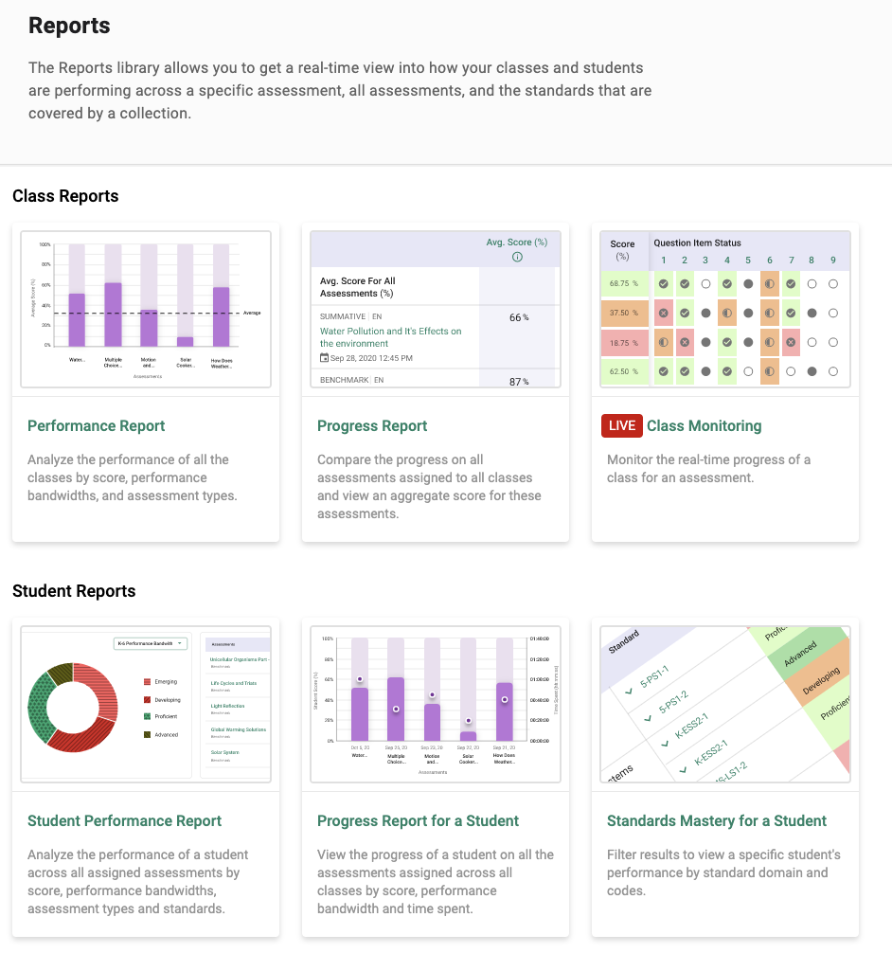Screen dimensions: 892x953
Task: Click the red LIVE badge
Action: (x=621, y=426)
